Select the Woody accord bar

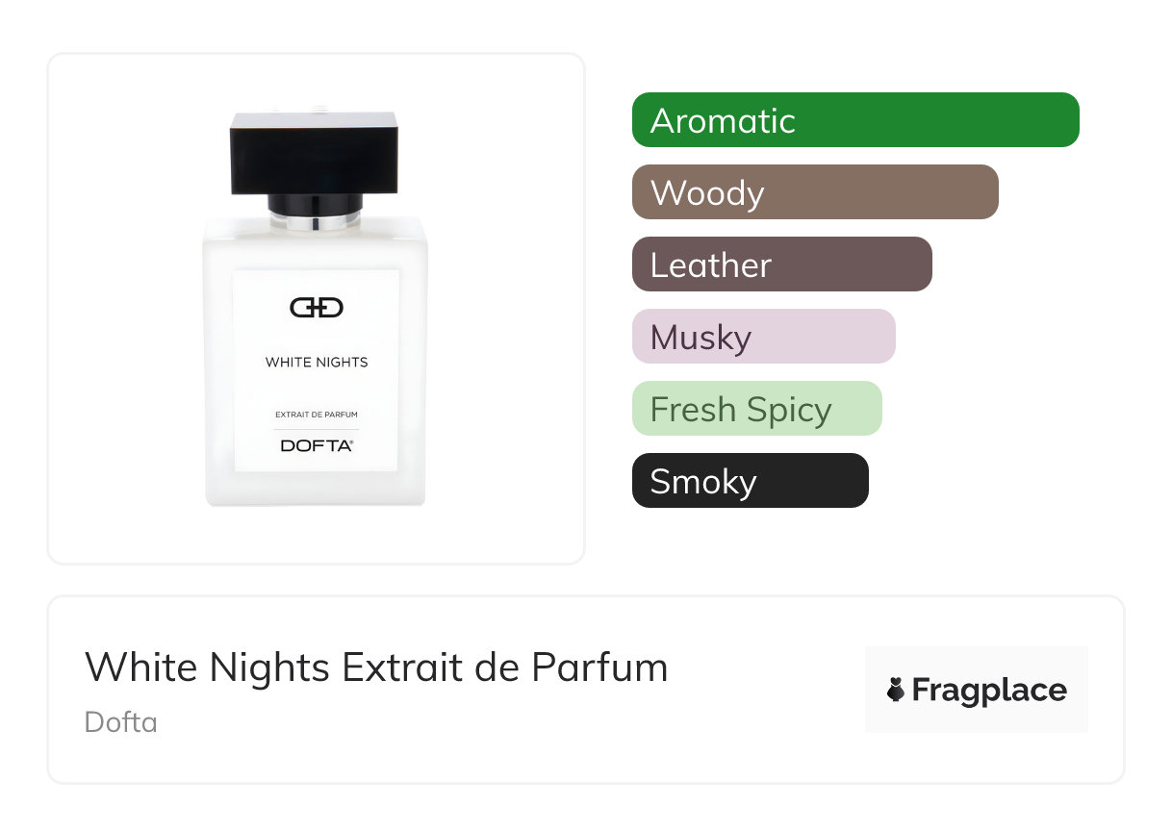[x=815, y=192]
